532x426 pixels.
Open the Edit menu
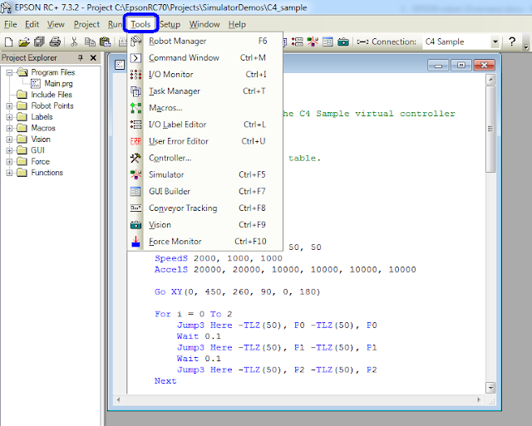tap(32, 24)
